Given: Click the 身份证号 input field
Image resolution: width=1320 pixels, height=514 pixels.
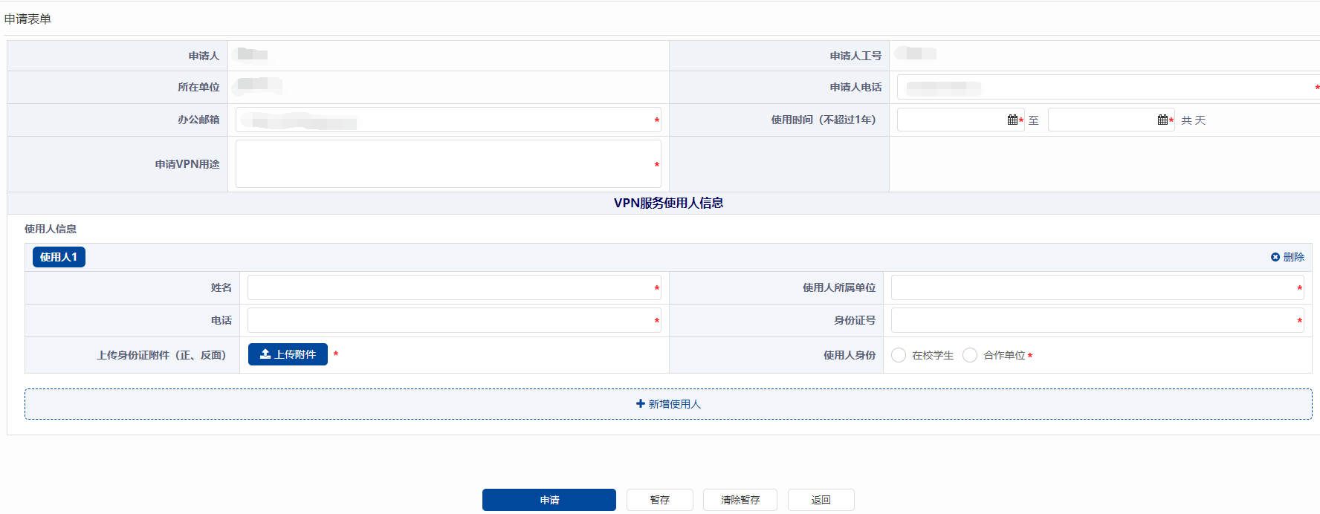Looking at the screenshot, I should pyautogui.click(x=1093, y=320).
